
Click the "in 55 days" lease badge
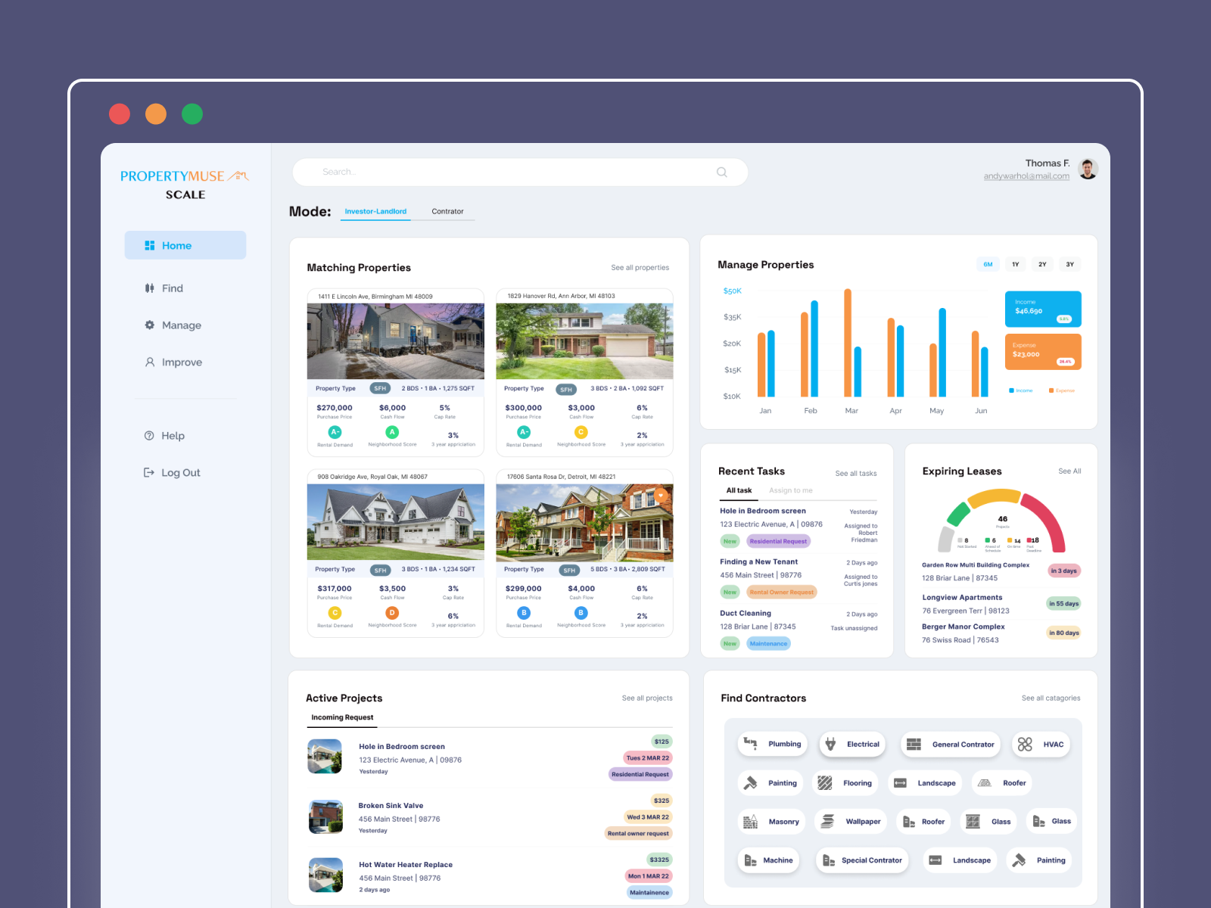click(x=1063, y=604)
